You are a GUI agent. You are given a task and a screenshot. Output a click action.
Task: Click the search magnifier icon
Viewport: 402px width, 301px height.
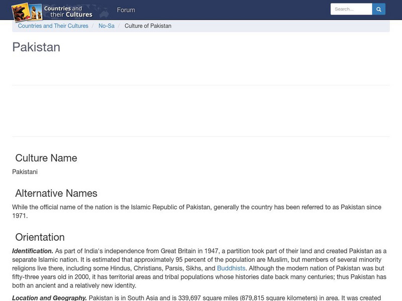378,9
